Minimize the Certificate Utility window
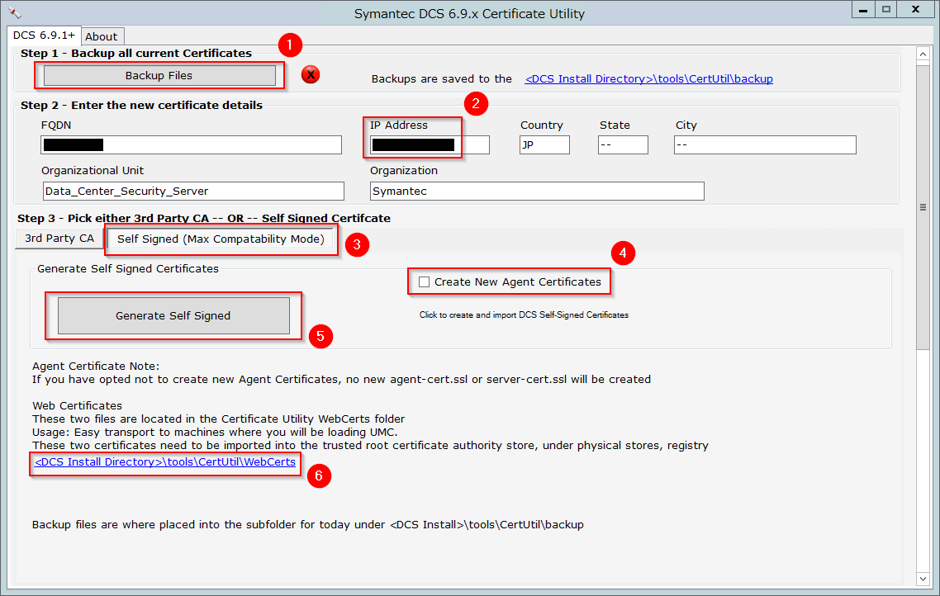 pos(863,10)
